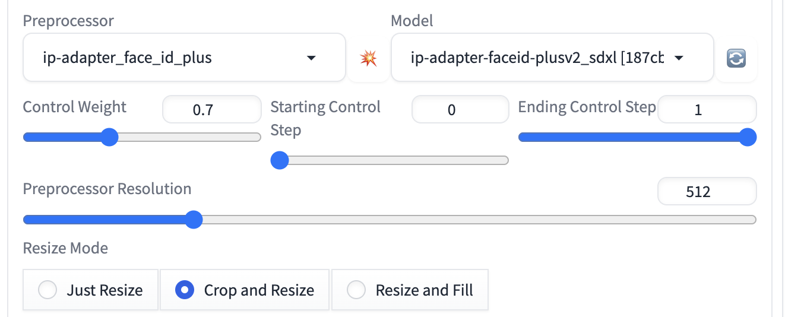Click the ip-adapter_face_id_plus preprocessor text

click(x=128, y=58)
